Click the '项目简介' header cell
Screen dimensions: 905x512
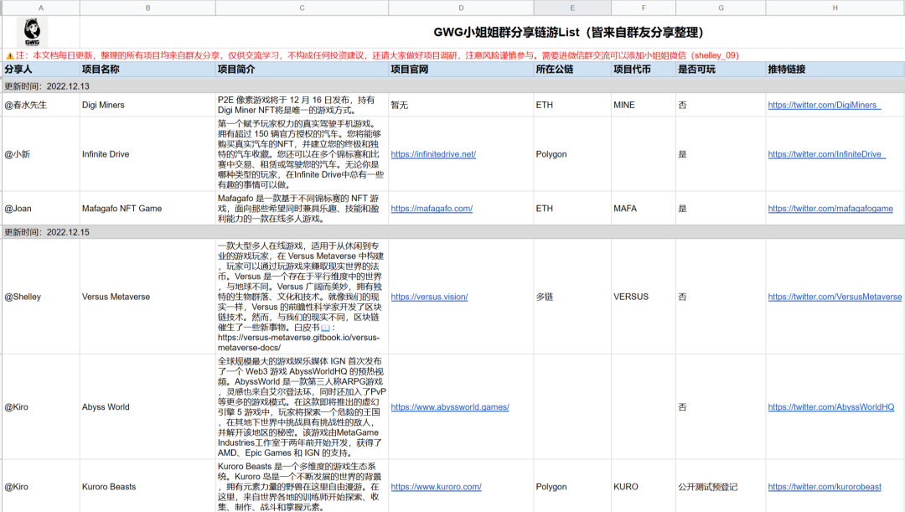tap(302, 70)
